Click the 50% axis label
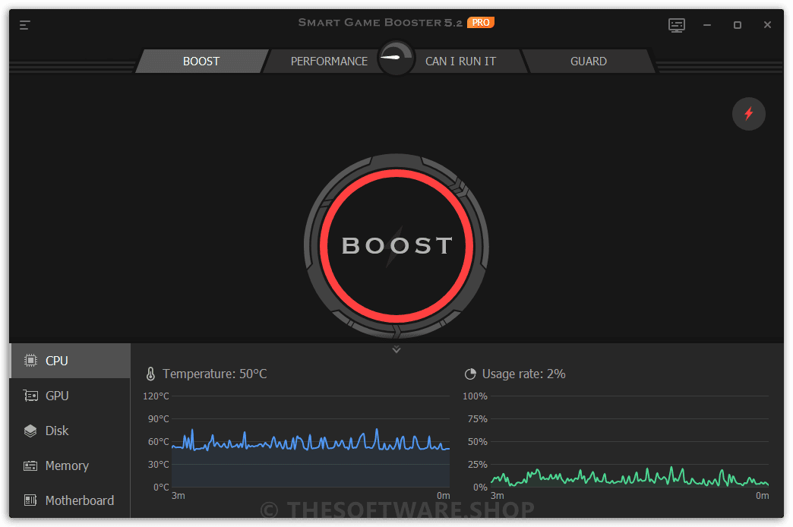Screen dimensions: 793x527 coord(478,441)
